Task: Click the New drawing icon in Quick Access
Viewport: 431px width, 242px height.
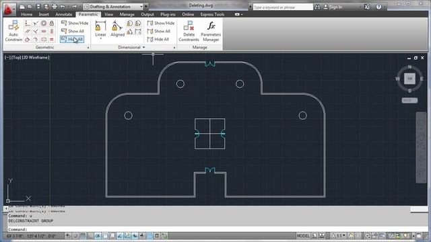Action: click(22, 7)
